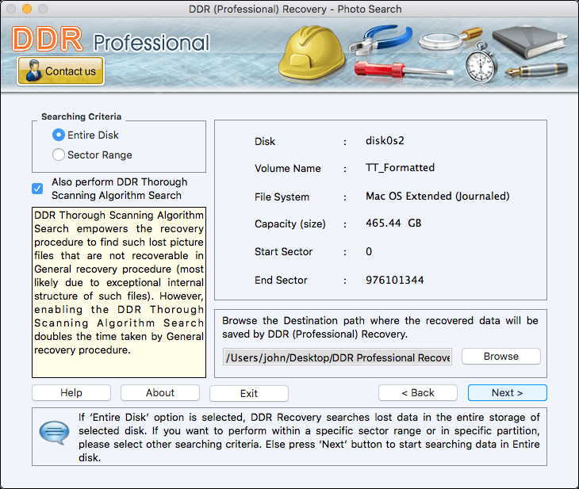Click the window title bar text
The height and width of the screenshot is (489, 579).
[295, 9]
